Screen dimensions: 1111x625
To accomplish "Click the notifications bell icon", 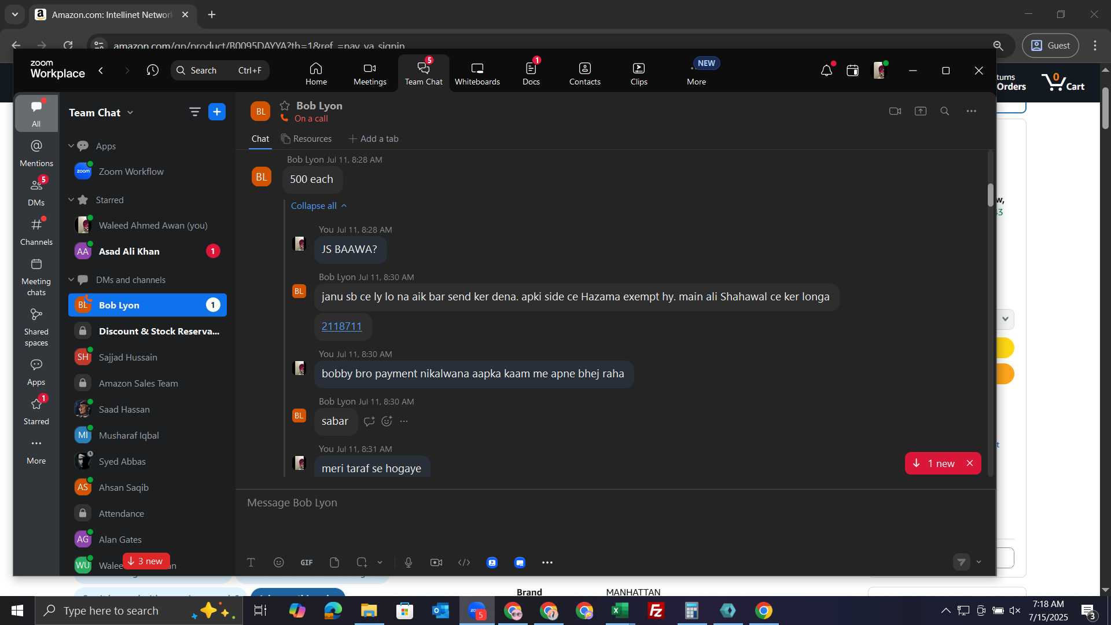I will coord(826,71).
